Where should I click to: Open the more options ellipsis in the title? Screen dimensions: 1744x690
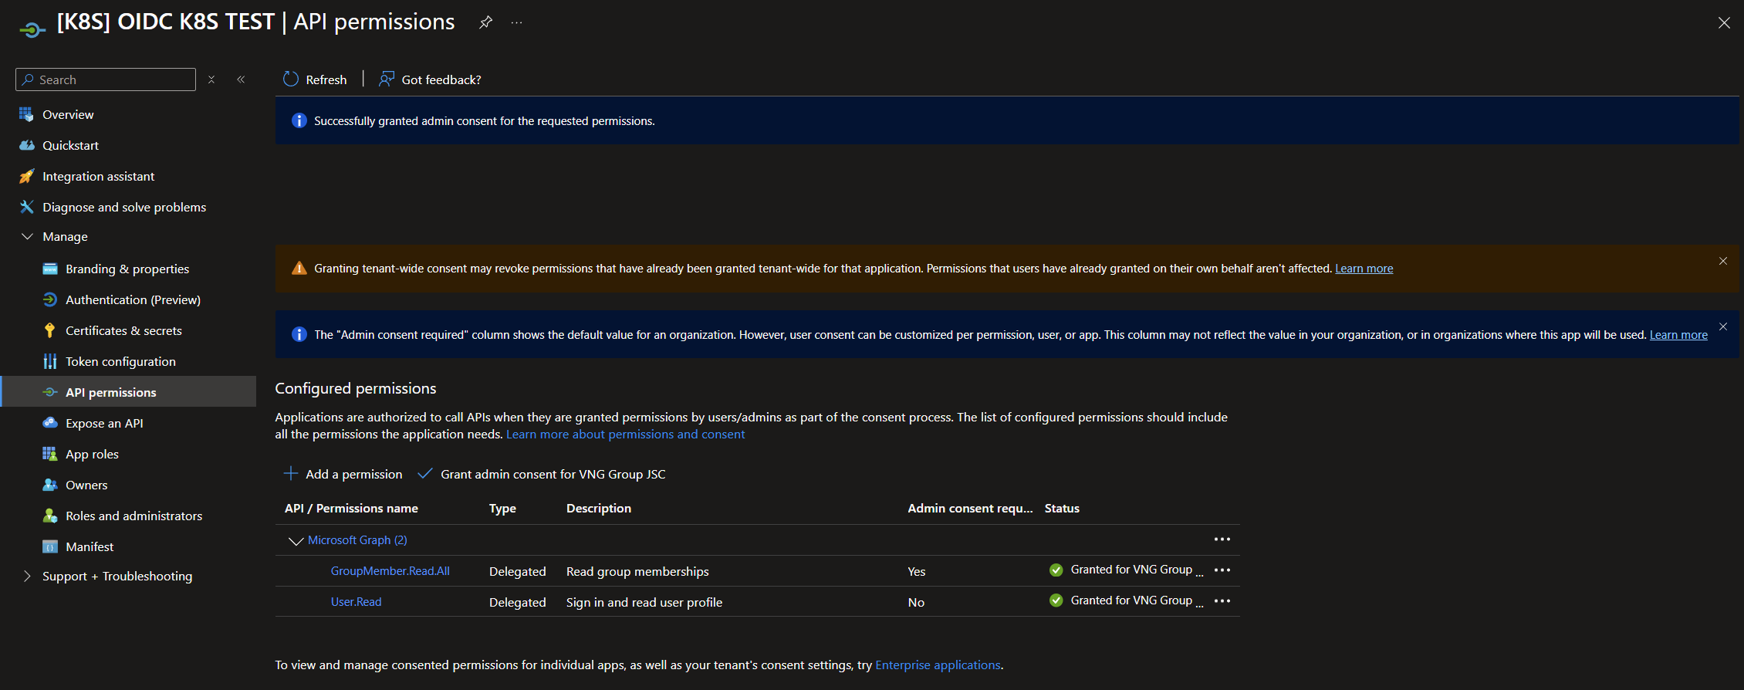(516, 22)
